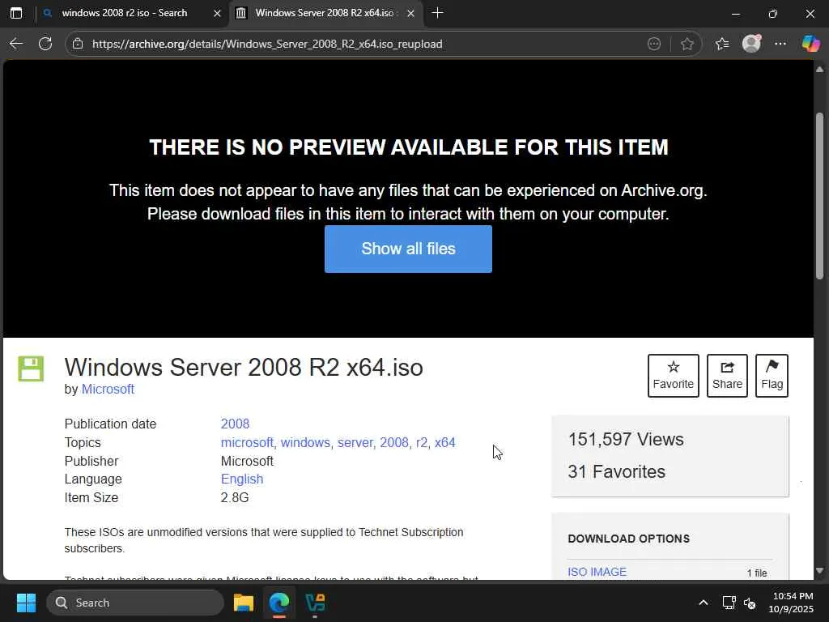
Task: Click the page scrollbar thumb
Action: tap(819, 196)
